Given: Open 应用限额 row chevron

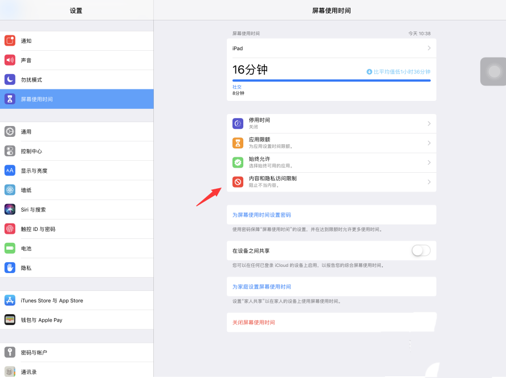Looking at the screenshot, I should point(429,143).
